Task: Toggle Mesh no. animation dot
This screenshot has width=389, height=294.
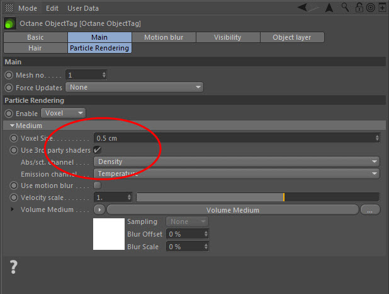Action: 9,75
